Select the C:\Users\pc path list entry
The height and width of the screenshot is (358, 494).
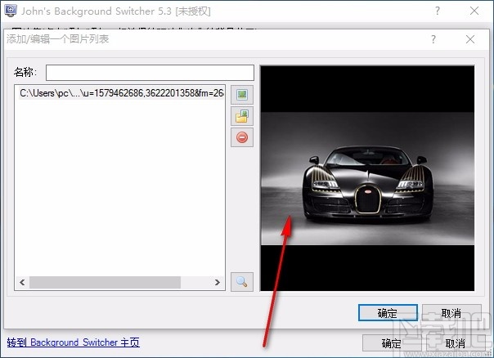coord(121,93)
